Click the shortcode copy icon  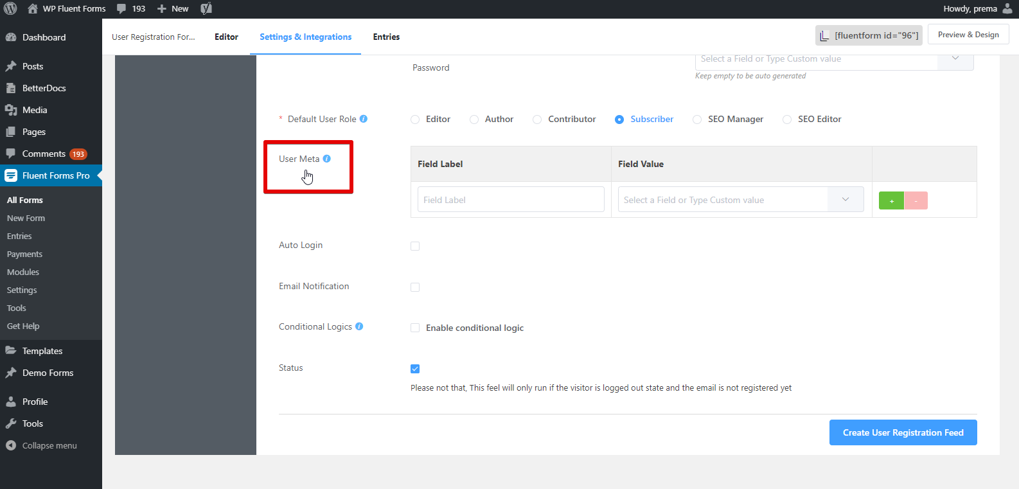point(824,35)
